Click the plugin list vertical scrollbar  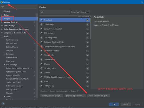point(90,29)
